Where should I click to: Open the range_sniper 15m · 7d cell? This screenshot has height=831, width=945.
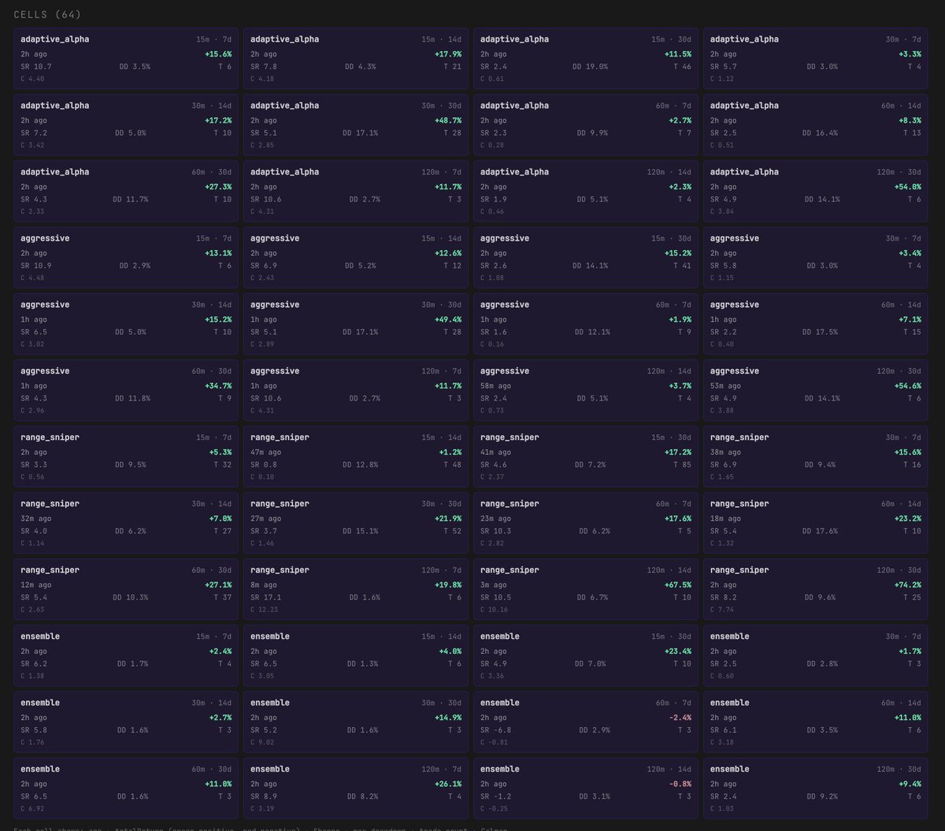pos(126,456)
